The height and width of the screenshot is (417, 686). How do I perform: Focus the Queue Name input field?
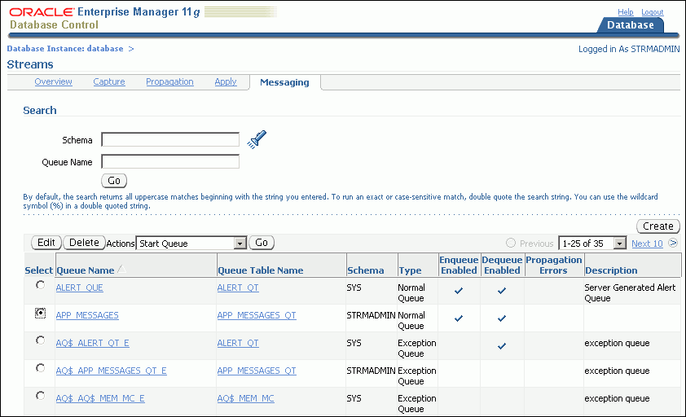tap(170, 161)
